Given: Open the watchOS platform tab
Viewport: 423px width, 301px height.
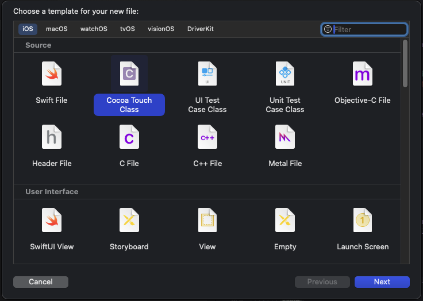Looking at the screenshot, I should [94, 29].
